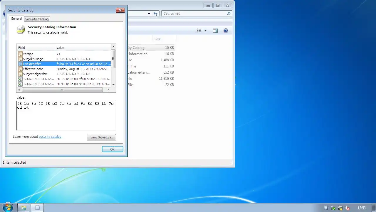Select the extension row with value starting 30 40
The width and height of the screenshot is (376, 212).
pyautogui.click(x=64, y=84)
